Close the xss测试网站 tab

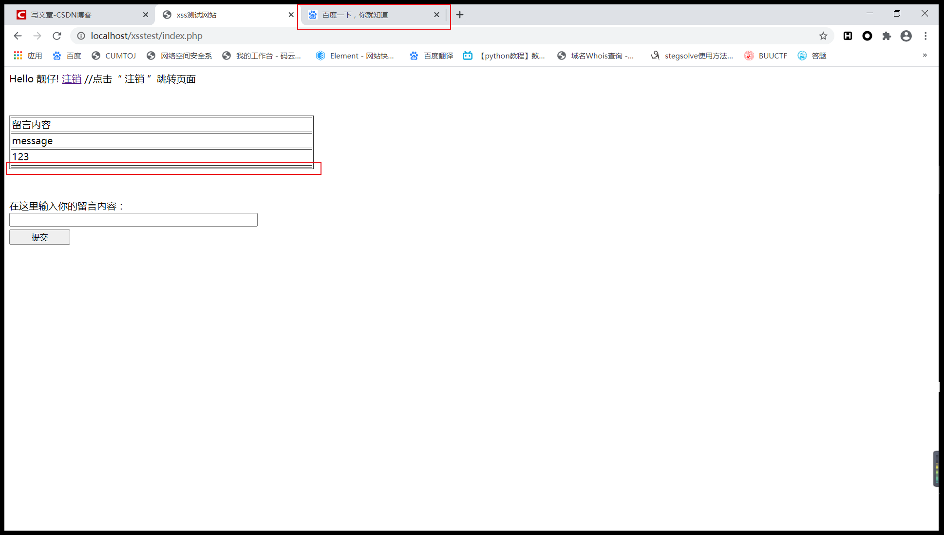click(291, 15)
